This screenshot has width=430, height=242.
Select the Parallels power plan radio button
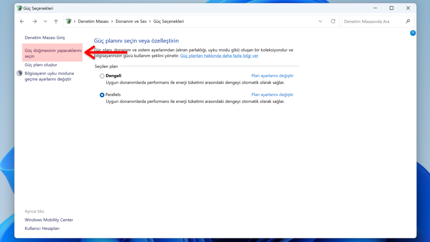click(102, 95)
